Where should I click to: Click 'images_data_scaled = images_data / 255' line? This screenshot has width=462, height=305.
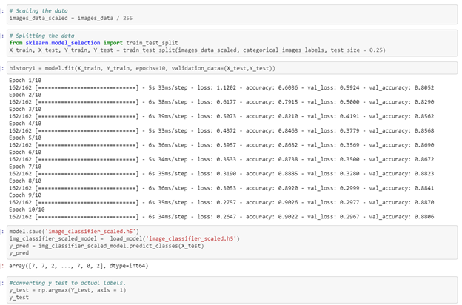coord(71,18)
